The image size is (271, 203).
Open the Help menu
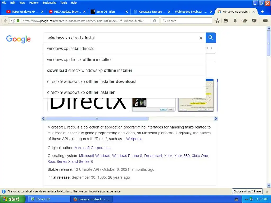click(74, 3)
